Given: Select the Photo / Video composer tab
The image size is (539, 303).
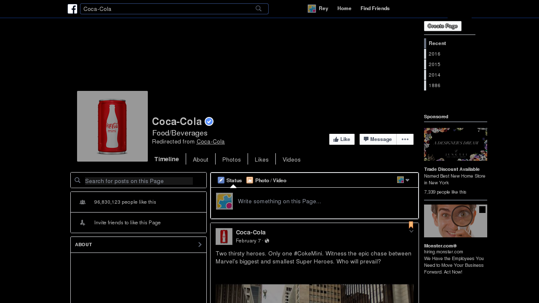Looking at the screenshot, I should coord(267,180).
